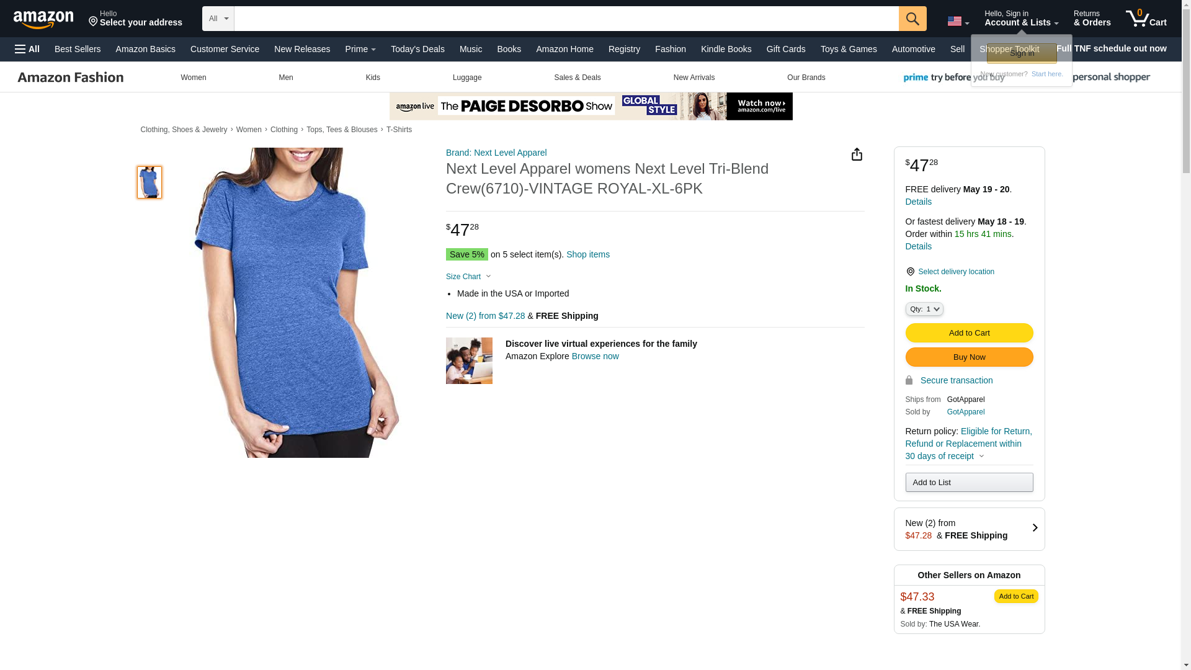Image resolution: width=1191 pixels, height=670 pixels.
Task: Click the Buy Now button
Action: coord(968,357)
